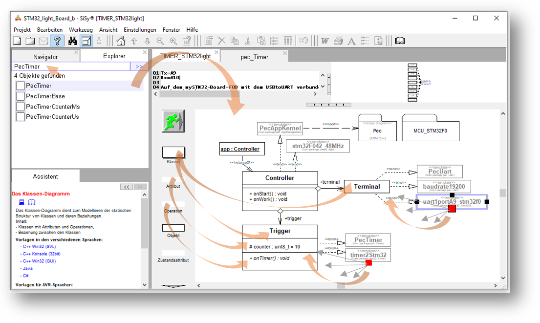Check the PecTimer result checkbox
540x323 pixels.
pyautogui.click(x=21, y=86)
